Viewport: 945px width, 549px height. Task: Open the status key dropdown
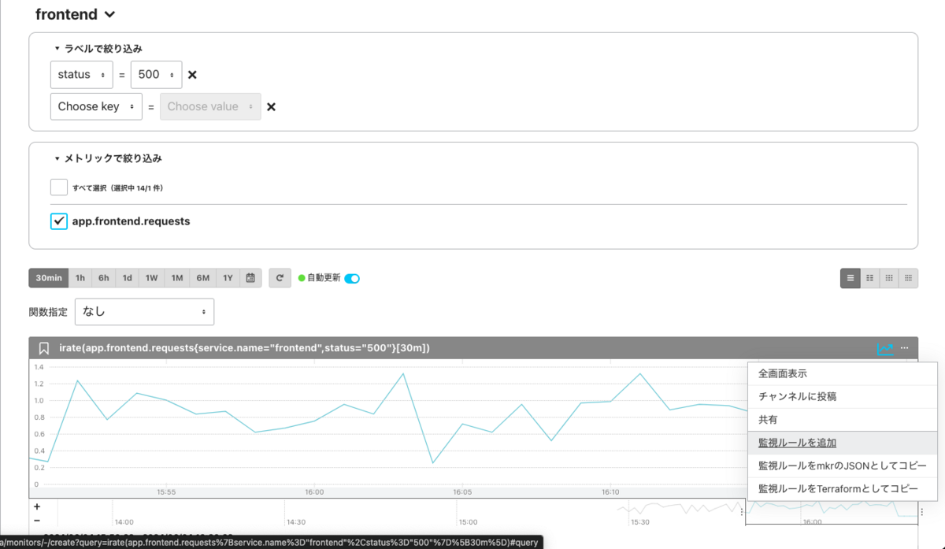(x=82, y=75)
